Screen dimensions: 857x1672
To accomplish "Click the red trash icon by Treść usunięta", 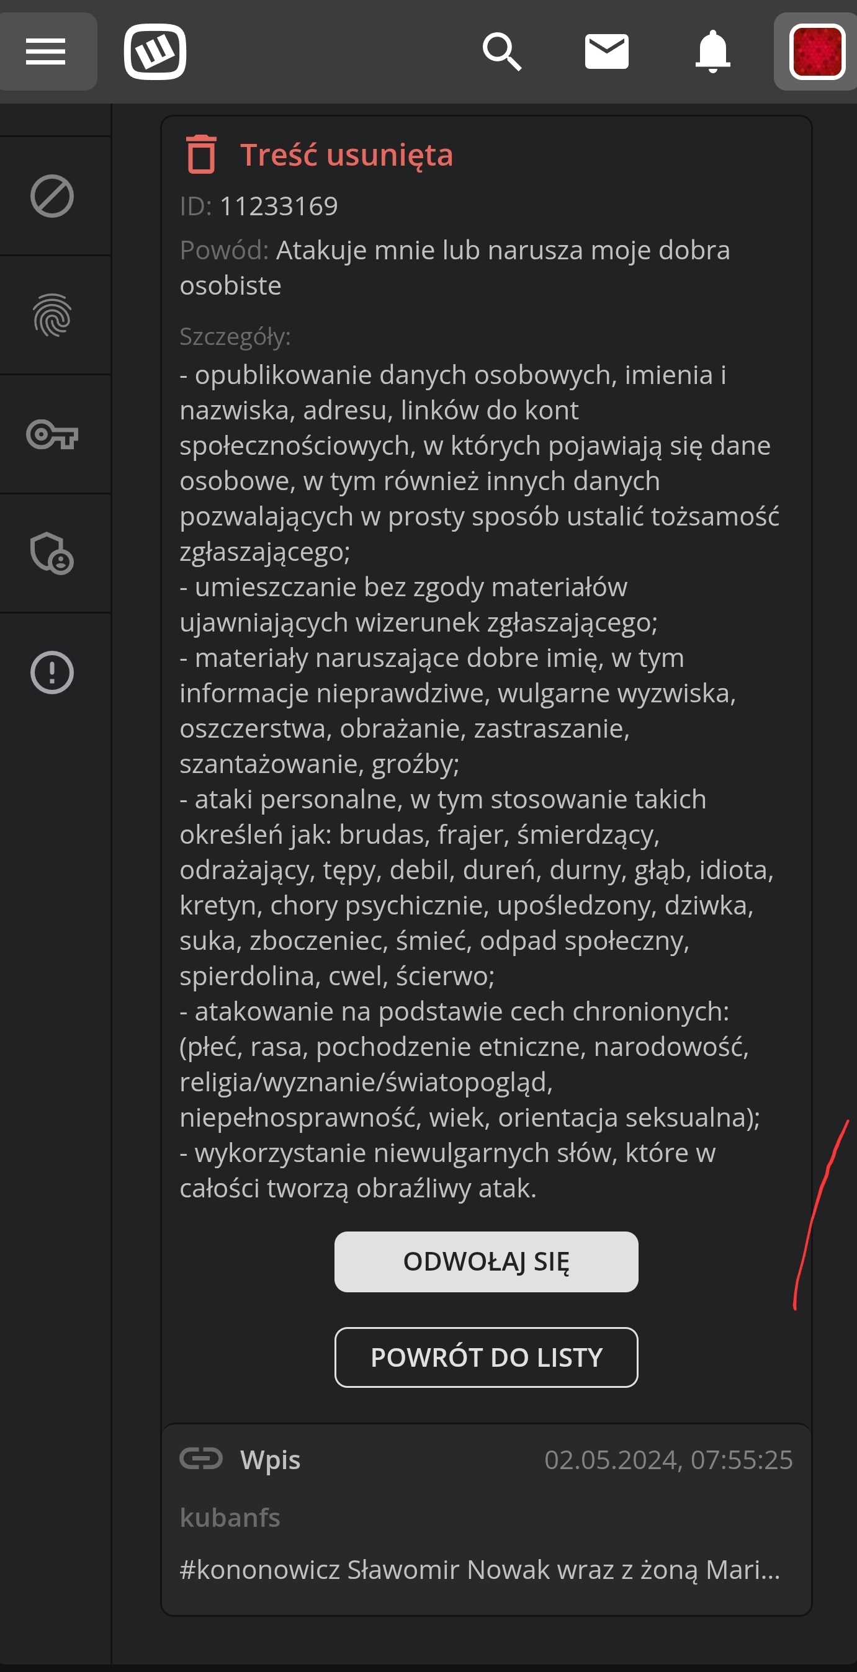I will [200, 154].
